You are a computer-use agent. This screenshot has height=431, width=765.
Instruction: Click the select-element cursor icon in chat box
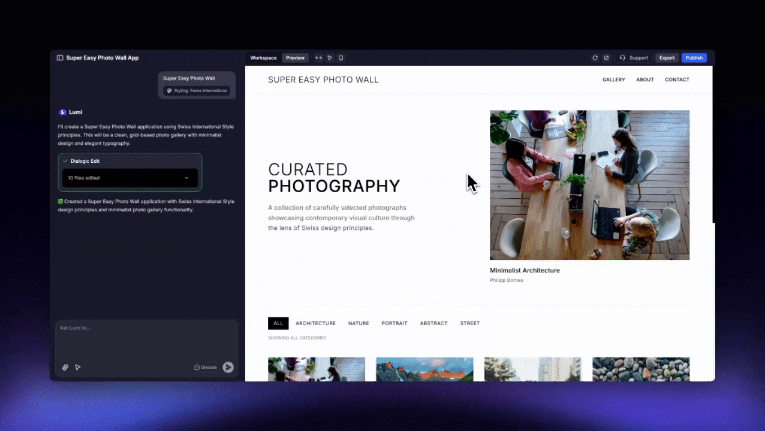pos(78,368)
